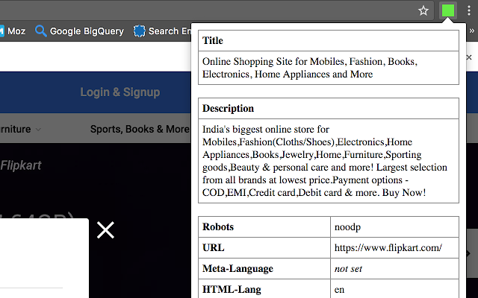The width and height of the screenshot is (478, 298).
Task: Click the en language value
Action: [x=339, y=290]
